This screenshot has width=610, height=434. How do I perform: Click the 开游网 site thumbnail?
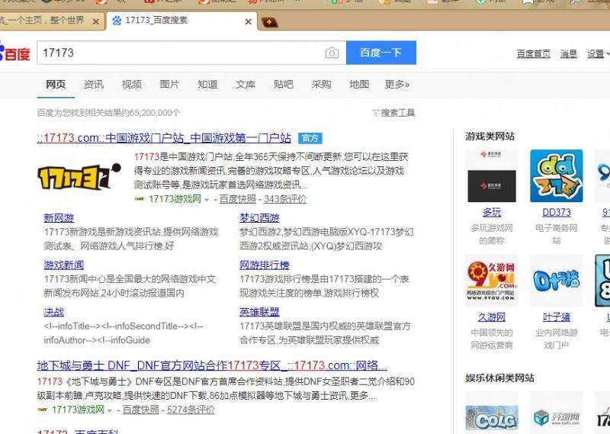click(557, 417)
